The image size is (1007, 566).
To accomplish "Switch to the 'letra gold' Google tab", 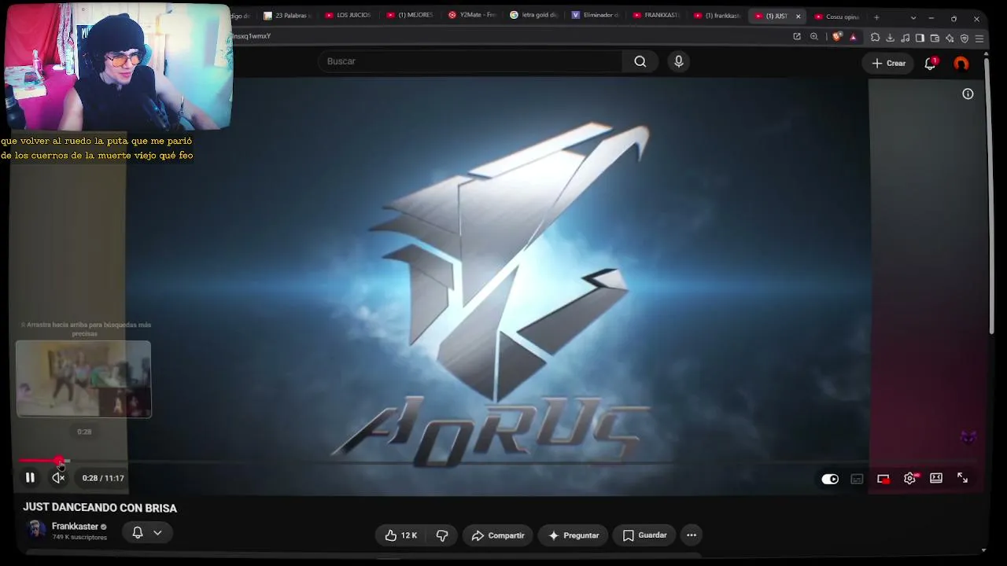I will 533,16.
